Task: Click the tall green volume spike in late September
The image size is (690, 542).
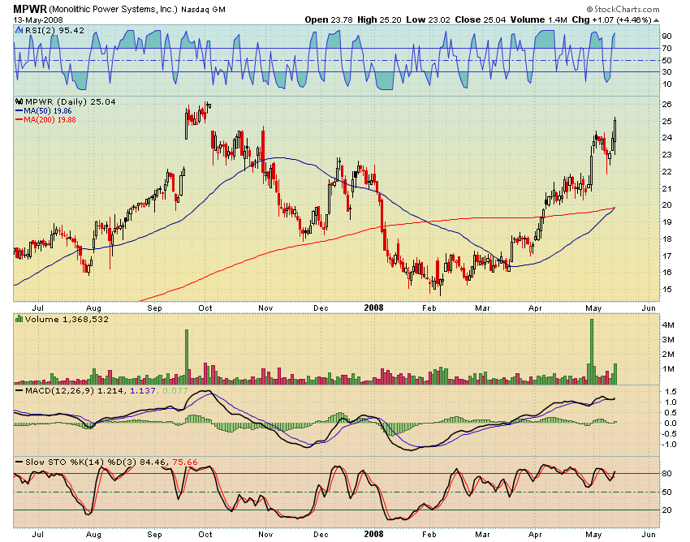Action: click(187, 357)
